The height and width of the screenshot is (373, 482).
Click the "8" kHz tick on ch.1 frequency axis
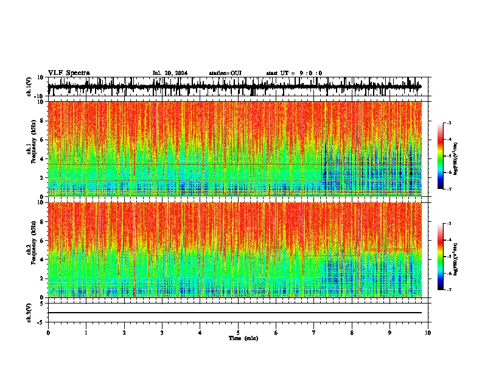coord(42,121)
